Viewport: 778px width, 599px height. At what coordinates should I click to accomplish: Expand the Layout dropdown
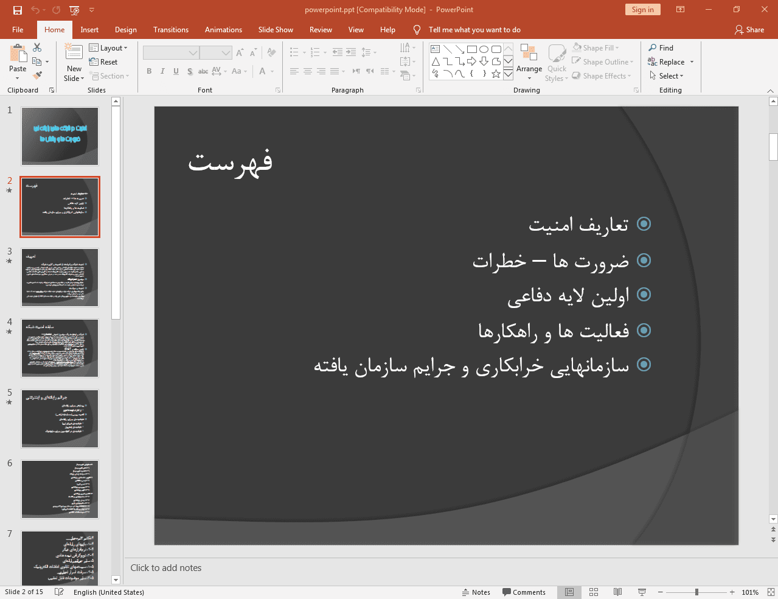tap(108, 48)
